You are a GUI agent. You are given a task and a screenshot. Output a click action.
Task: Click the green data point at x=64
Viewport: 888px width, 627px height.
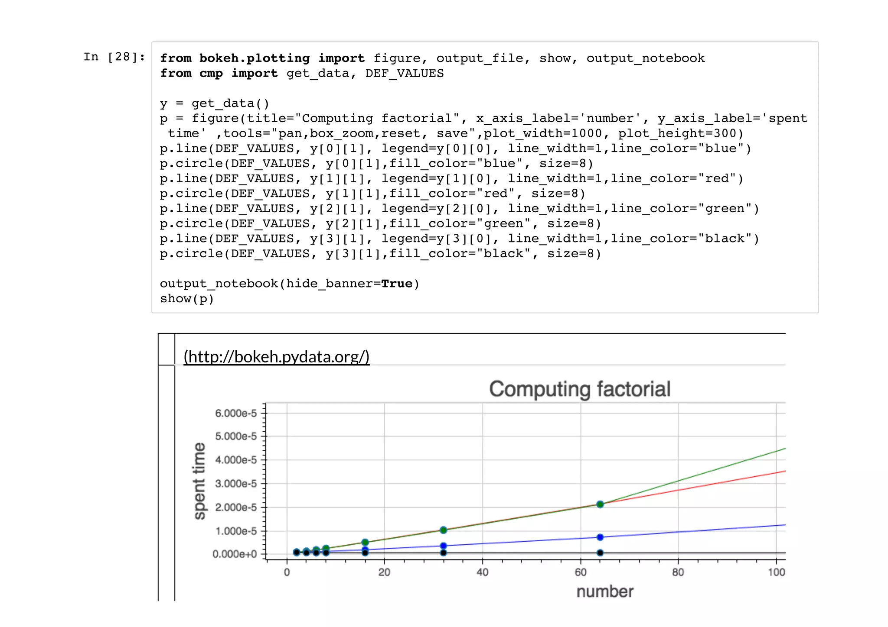coord(600,504)
